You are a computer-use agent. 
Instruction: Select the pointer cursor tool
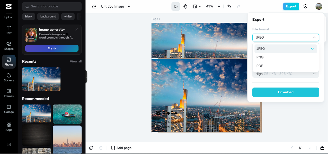pyautogui.click(x=176, y=6)
